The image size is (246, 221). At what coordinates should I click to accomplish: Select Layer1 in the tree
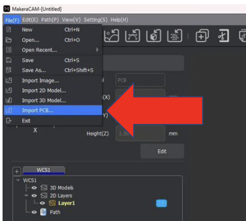coord(66,203)
